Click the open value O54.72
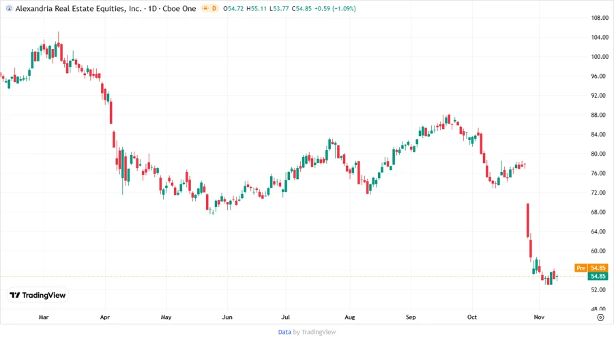Viewport: 614px width, 340px height. coord(233,8)
